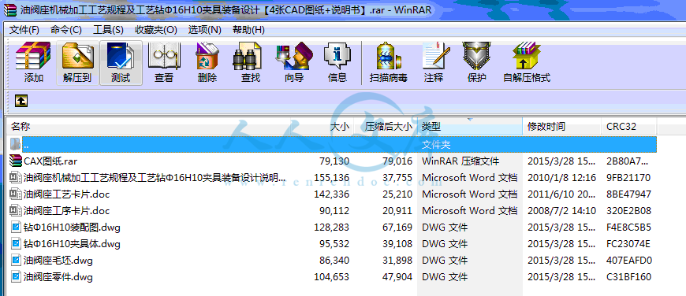Click the modified date 2008/7/2 14:10

(561, 211)
